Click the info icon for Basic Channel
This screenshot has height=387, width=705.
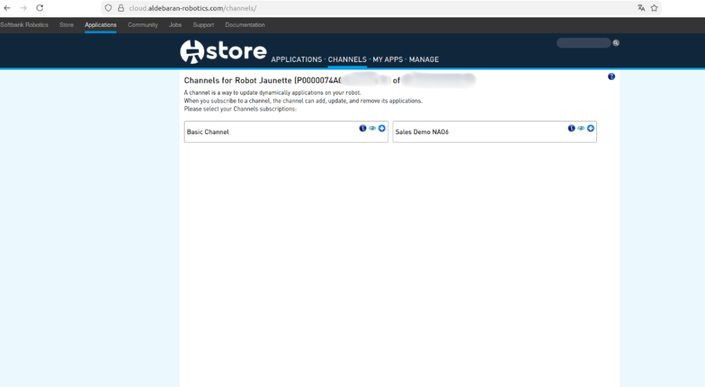click(x=363, y=128)
